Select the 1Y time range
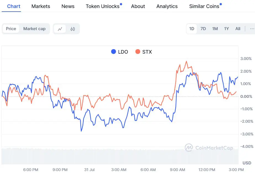This screenshot has width=255, height=173. click(227, 29)
